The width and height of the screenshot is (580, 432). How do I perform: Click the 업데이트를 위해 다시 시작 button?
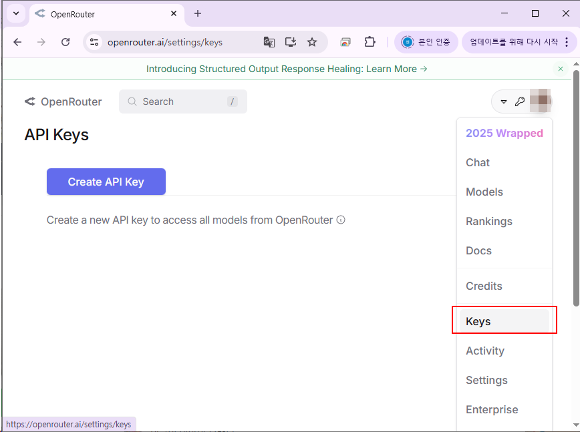514,42
